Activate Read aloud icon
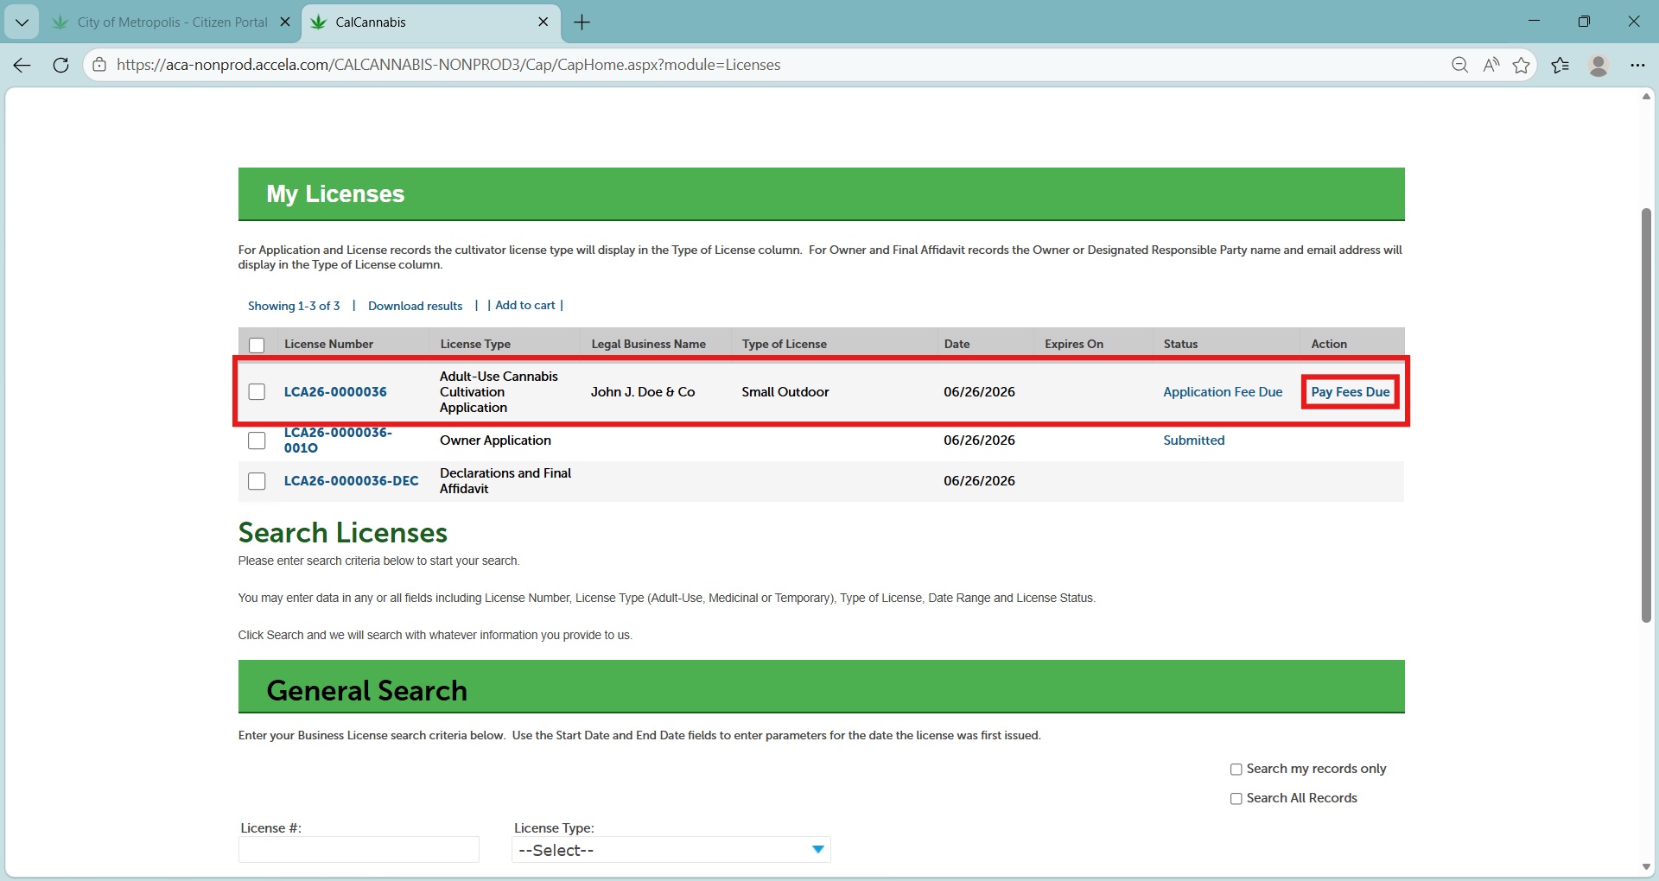The width and height of the screenshot is (1659, 881). (x=1491, y=65)
